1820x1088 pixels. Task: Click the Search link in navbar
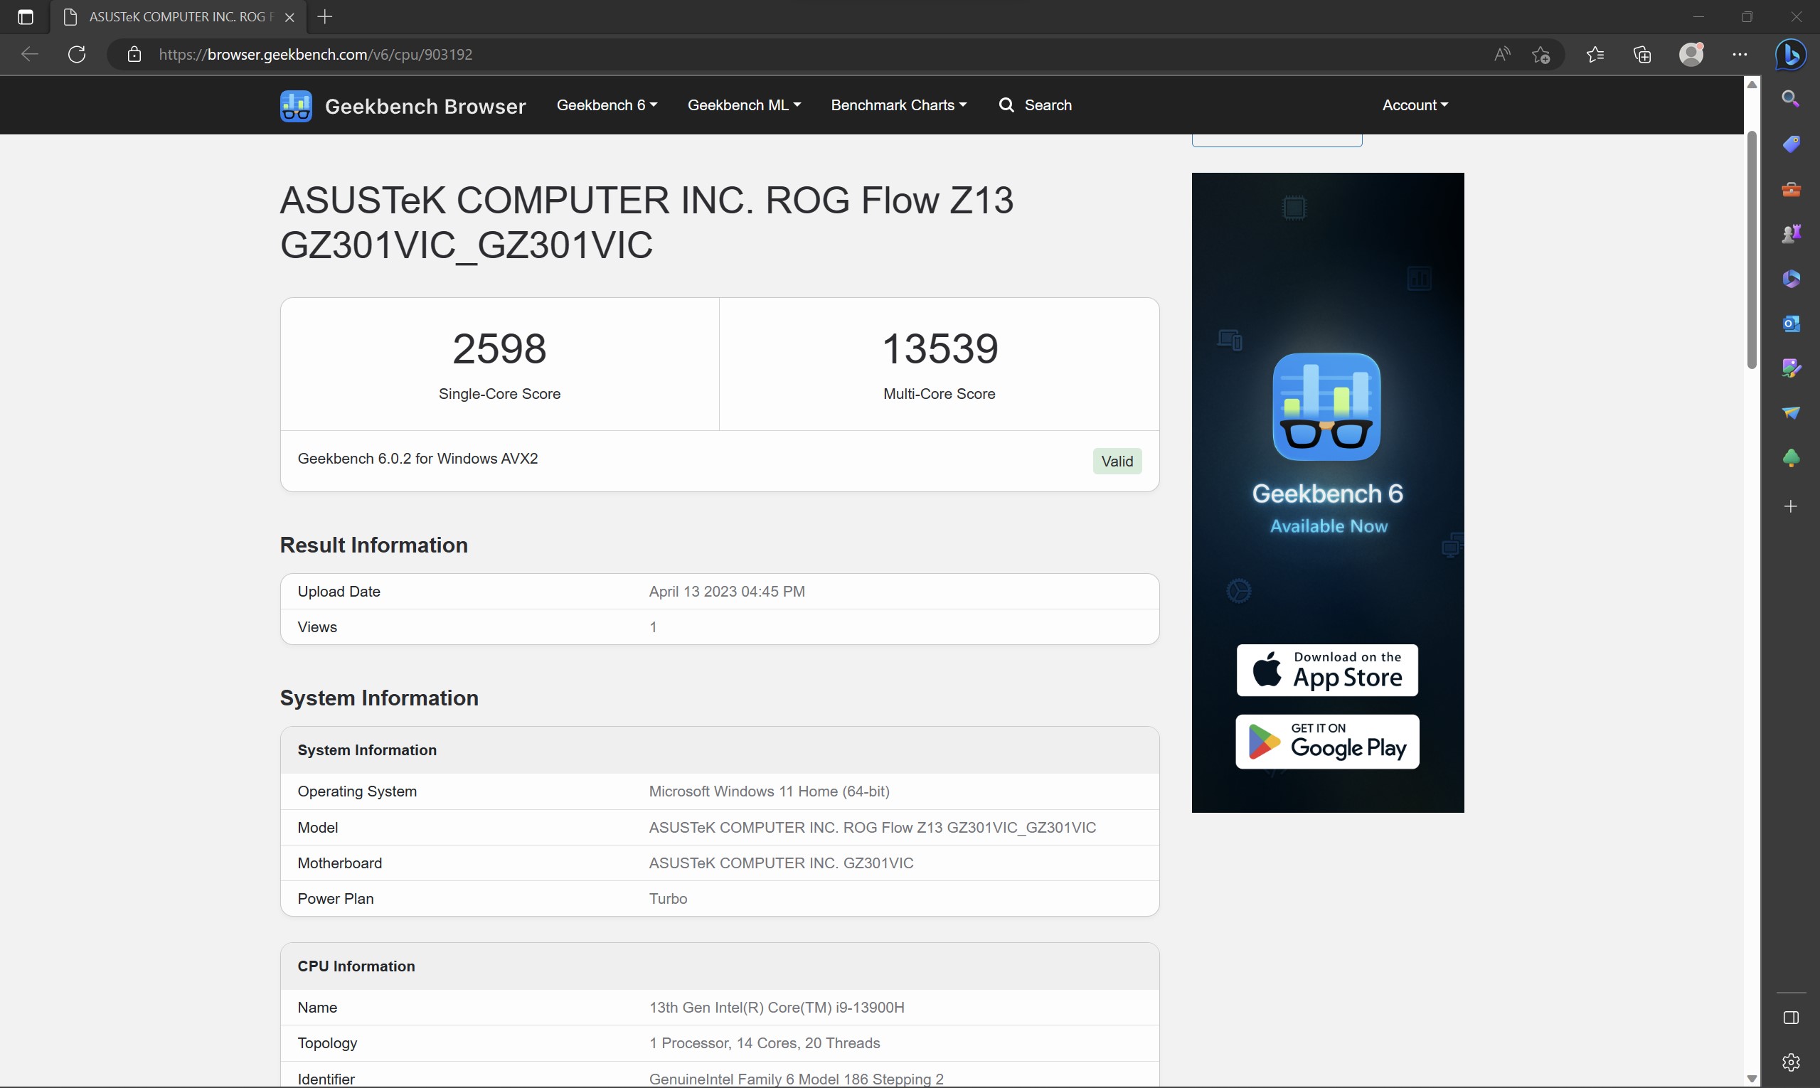[x=1036, y=105]
